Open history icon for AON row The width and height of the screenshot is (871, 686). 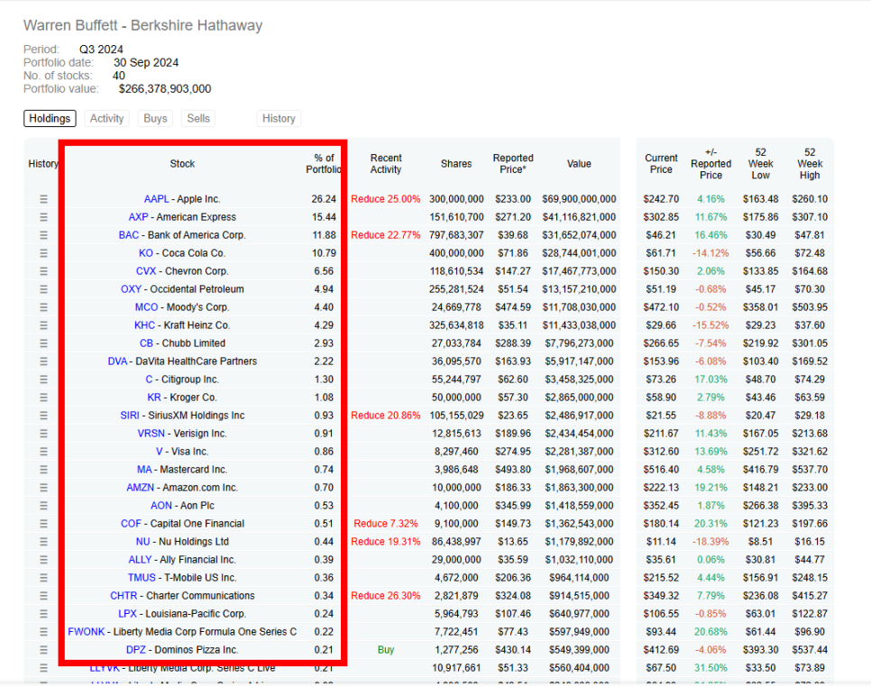tap(43, 506)
